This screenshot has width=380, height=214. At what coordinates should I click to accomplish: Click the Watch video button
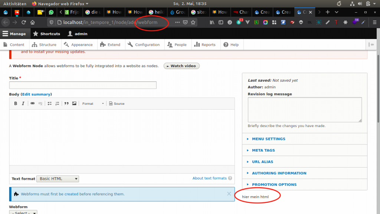tap(181, 66)
